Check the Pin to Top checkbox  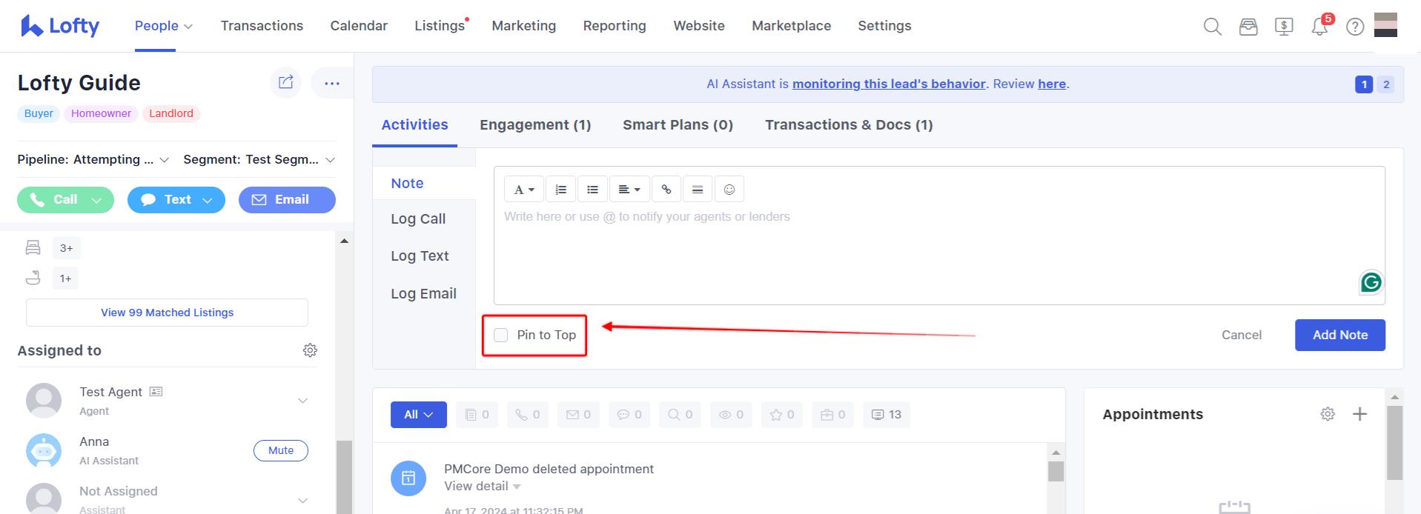[x=501, y=335]
